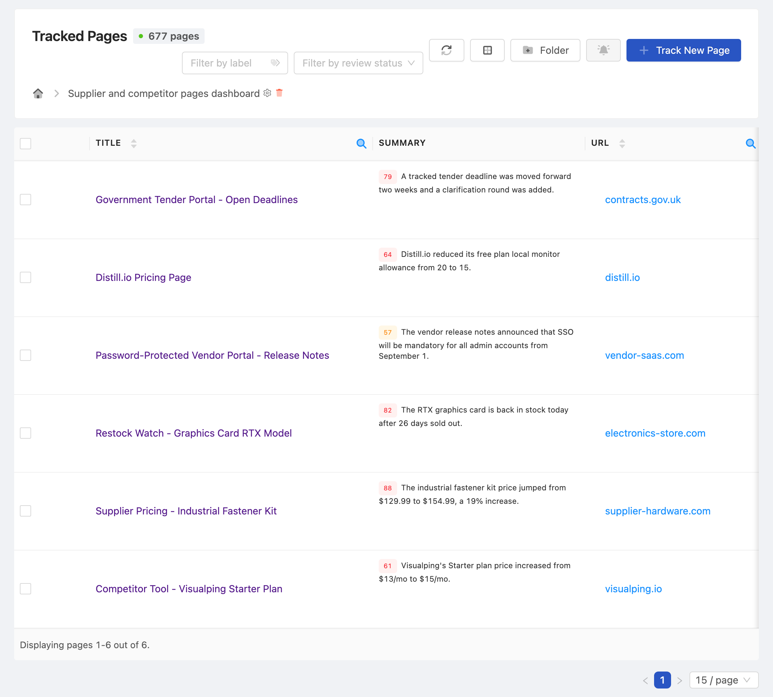Open Password-Protected Vendor Portal - Release Notes
The height and width of the screenshot is (697, 773).
click(212, 355)
